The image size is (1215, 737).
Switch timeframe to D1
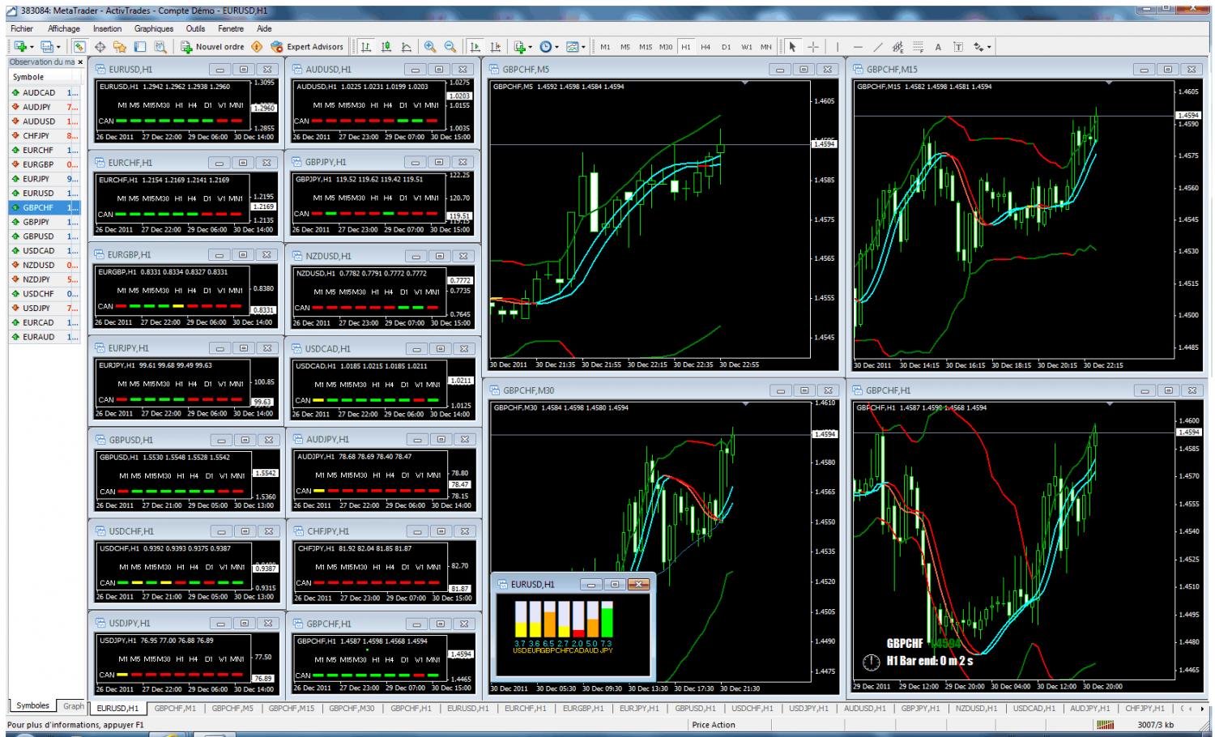pyautogui.click(x=726, y=46)
